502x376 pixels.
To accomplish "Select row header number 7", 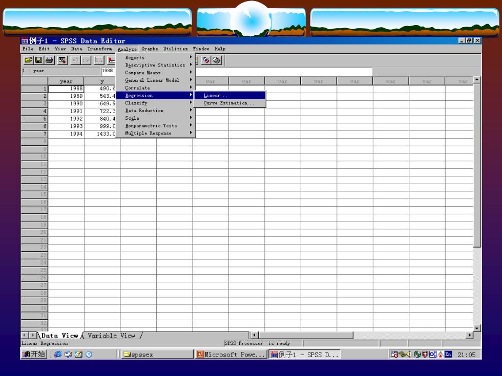I will 34,134.
